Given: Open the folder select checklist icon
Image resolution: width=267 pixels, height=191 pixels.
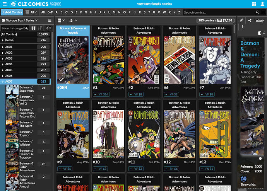Looking at the screenshot, I should (48, 28).
